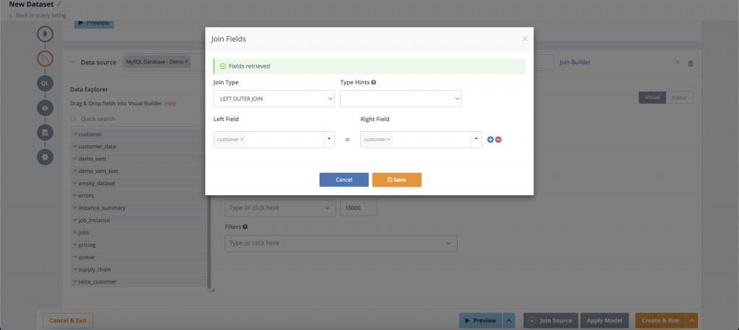The image size is (739, 330).
Task: Click the up arrow move icon near Join Builder
Action: coord(677,63)
